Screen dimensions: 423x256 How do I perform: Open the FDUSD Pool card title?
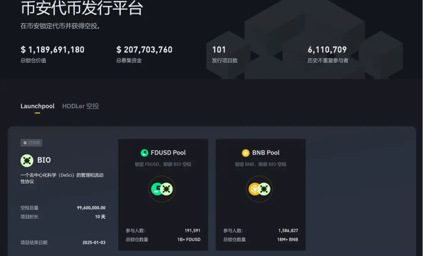(168, 152)
